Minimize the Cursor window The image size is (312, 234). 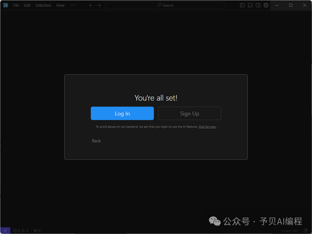277,5
